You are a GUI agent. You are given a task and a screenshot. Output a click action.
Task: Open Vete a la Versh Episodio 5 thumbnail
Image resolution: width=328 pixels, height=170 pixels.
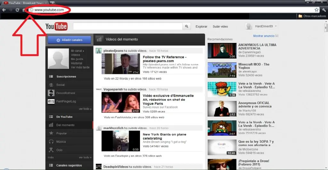tap(222, 128)
